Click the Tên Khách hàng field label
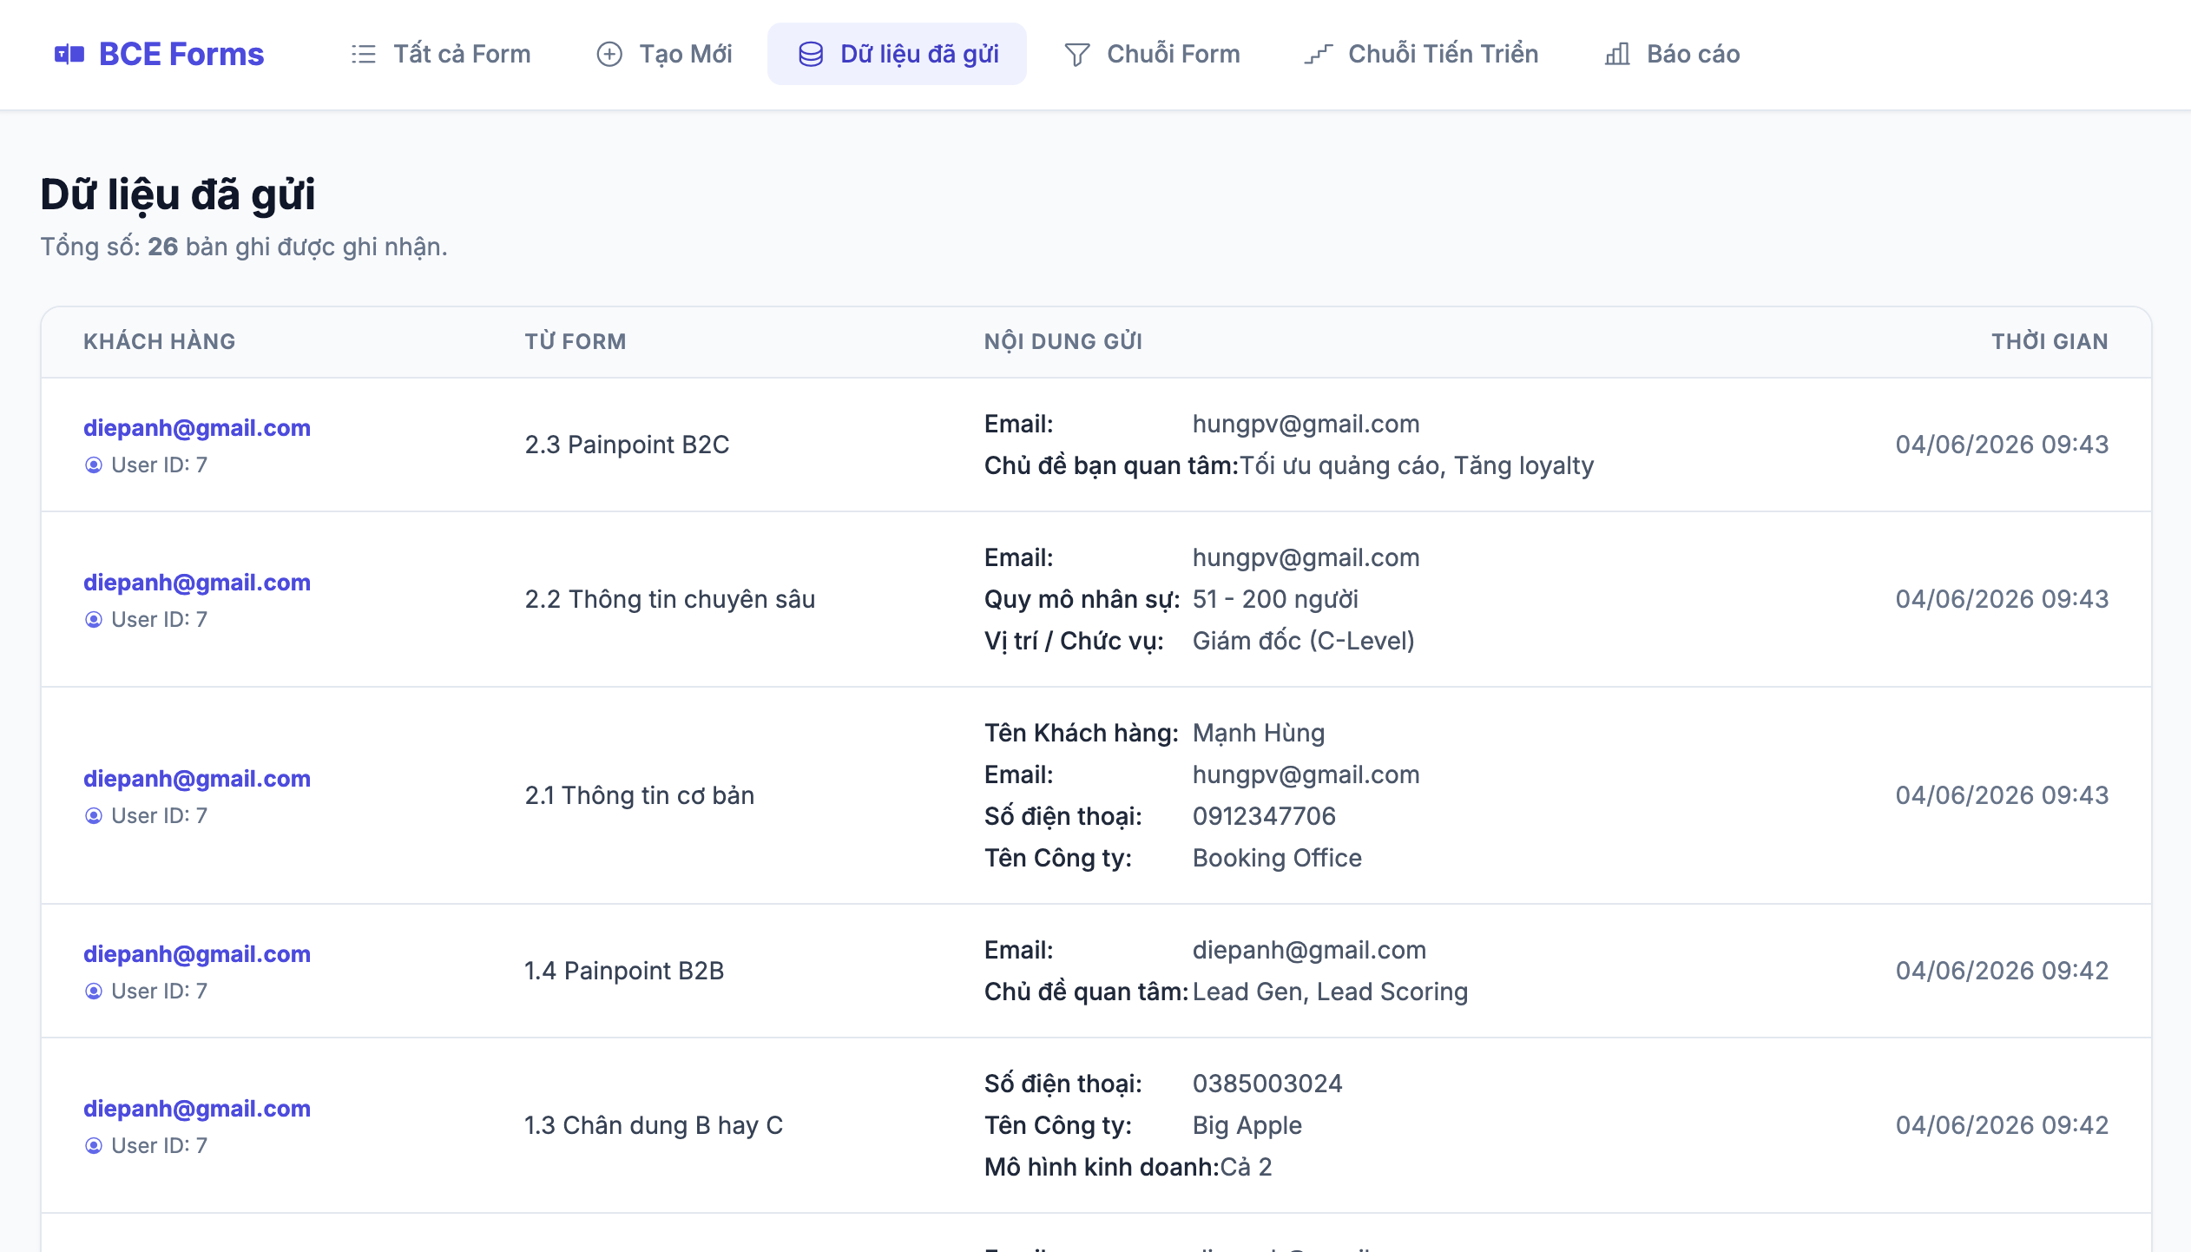The width and height of the screenshot is (2191, 1252). click(1082, 734)
